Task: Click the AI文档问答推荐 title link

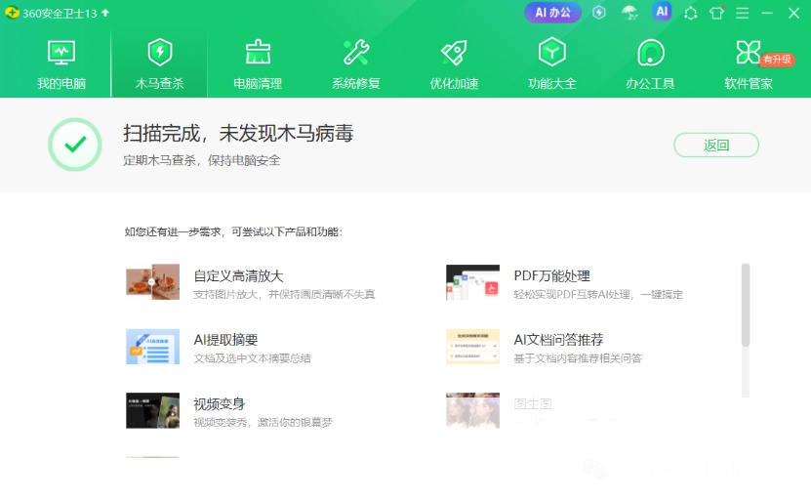Action: pyautogui.click(x=558, y=340)
